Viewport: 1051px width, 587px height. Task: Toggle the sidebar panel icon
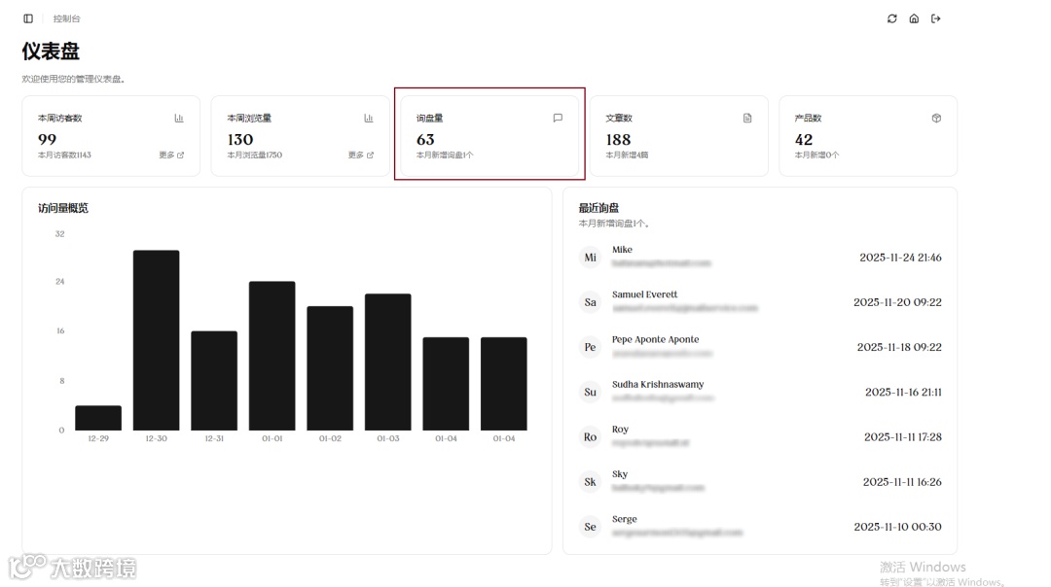28,18
